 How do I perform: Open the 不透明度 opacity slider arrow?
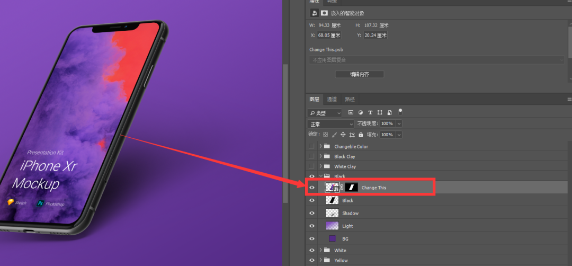[399, 123]
